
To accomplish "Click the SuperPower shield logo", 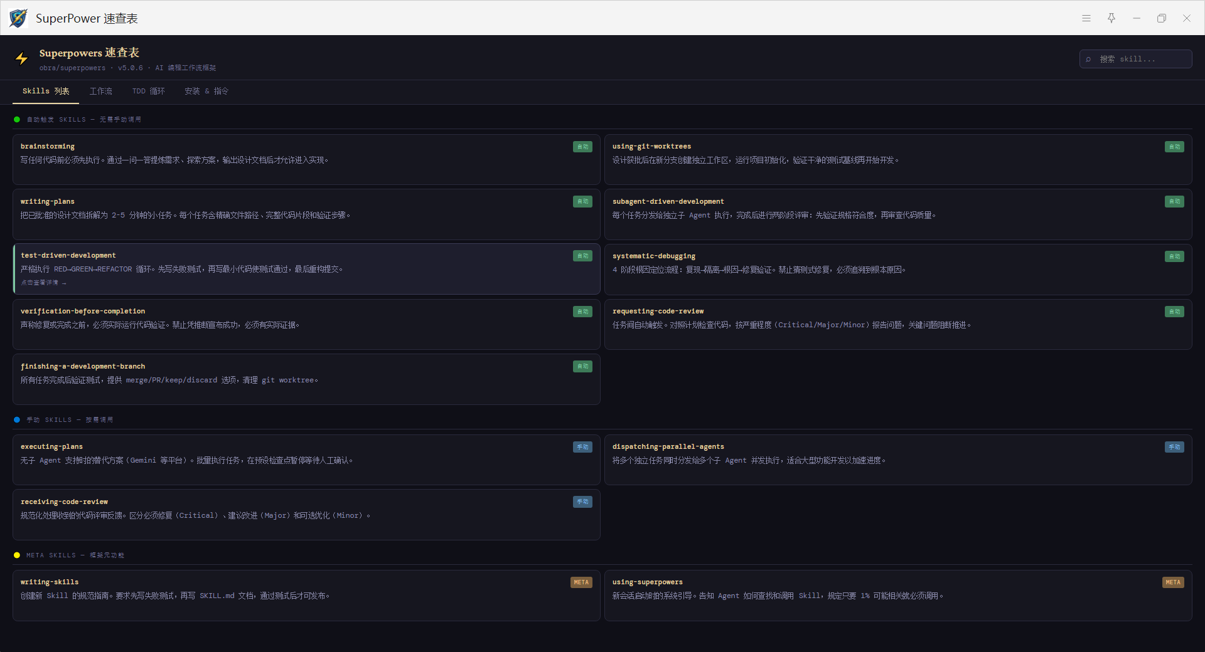I will point(18,18).
